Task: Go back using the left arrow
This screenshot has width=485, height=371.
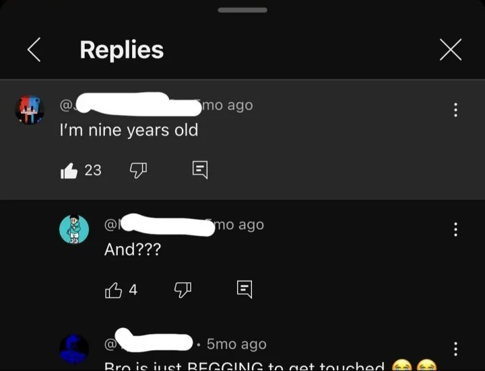Action: tap(34, 50)
